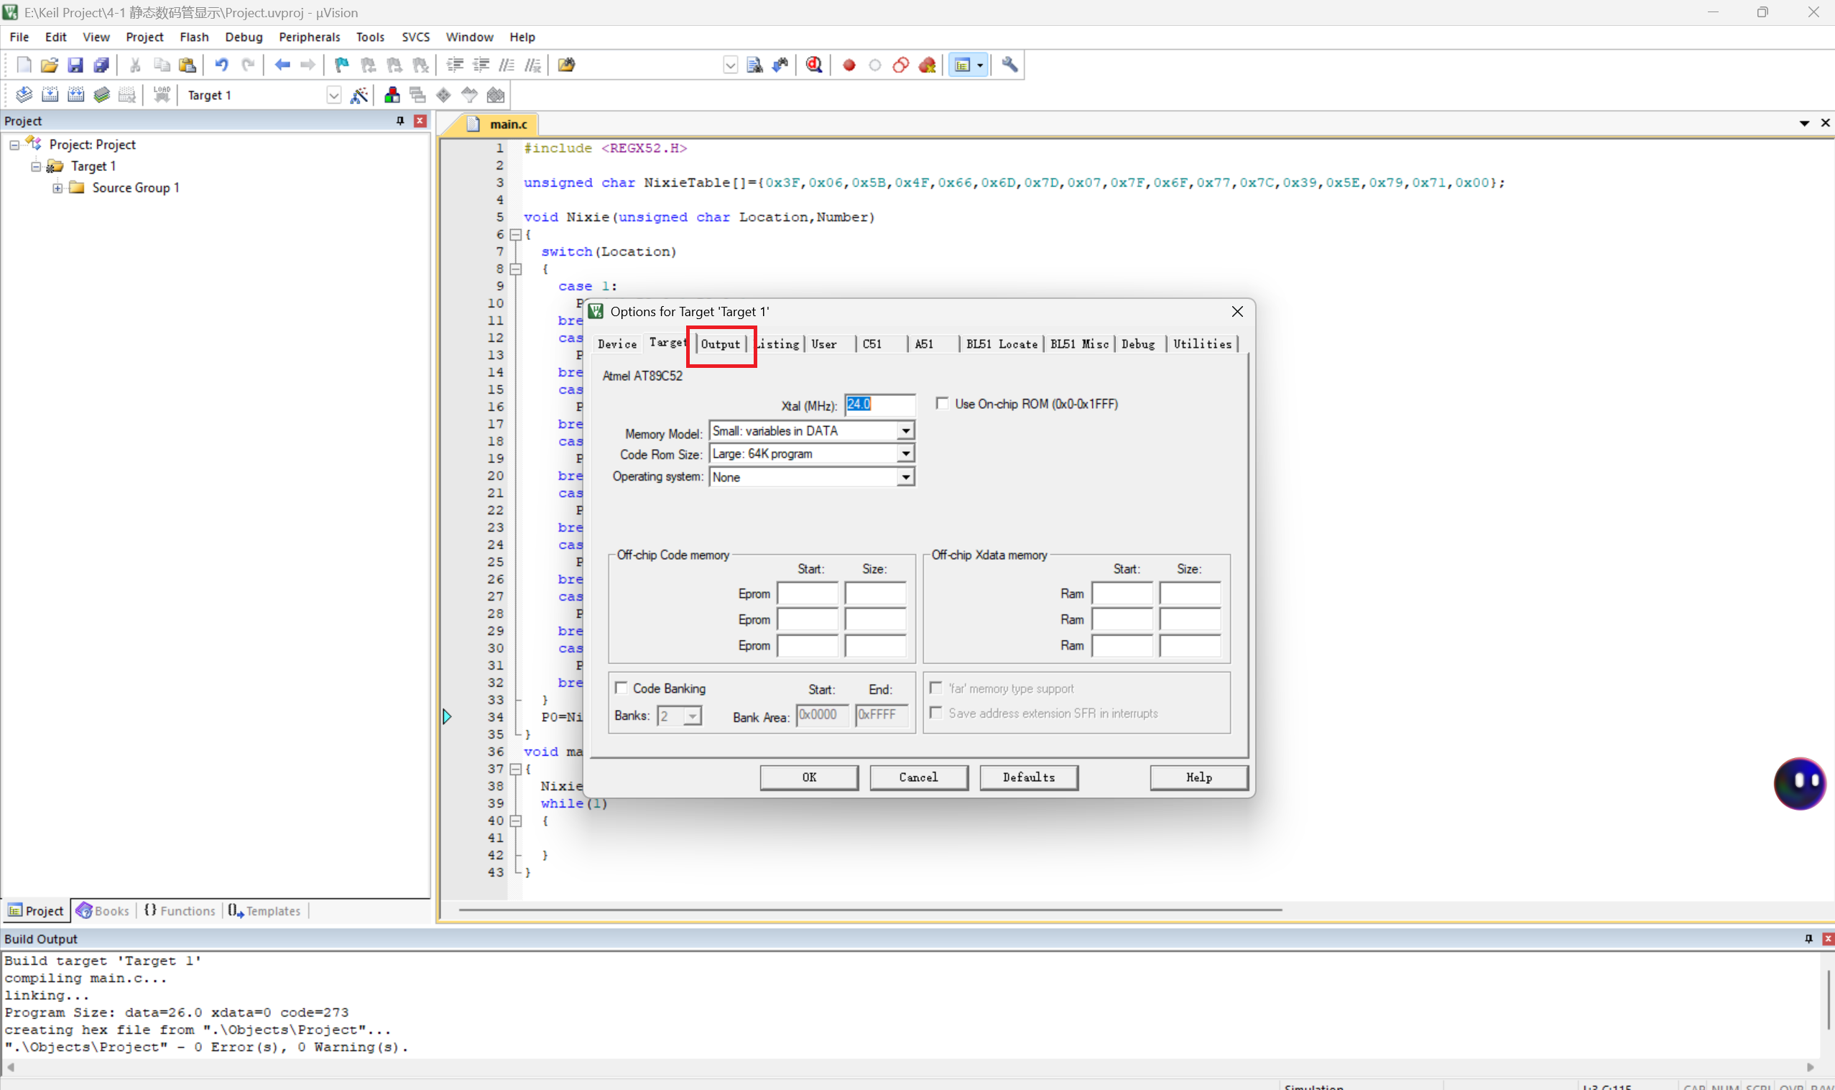Click the Save all files icon
Screen dimensions: 1835x1090
tap(101, 65)
